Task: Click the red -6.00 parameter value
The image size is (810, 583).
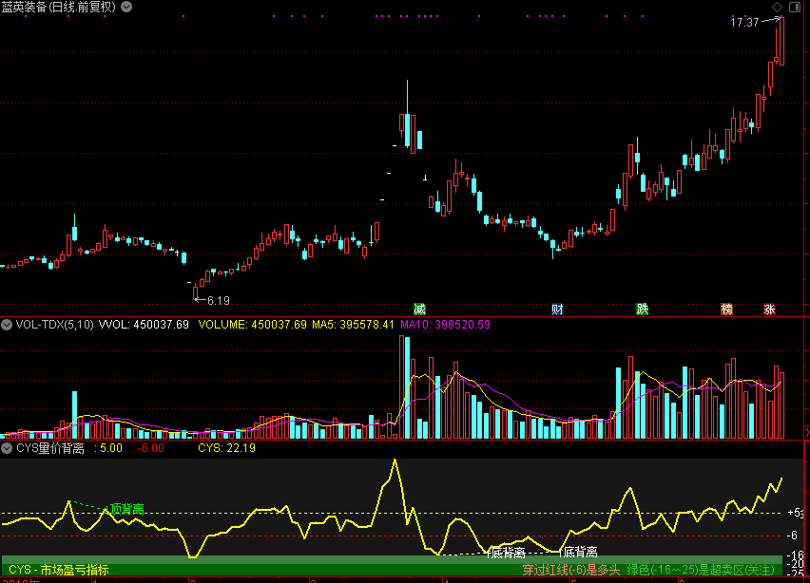Action: pyautogui.click(x=151, y=448)
